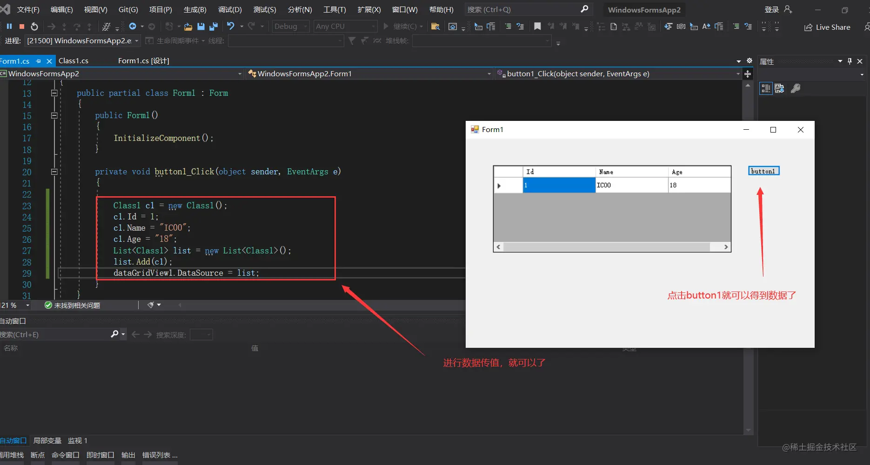Viewport: 870px width, 465px height.
Task: Toggle auto-hide pin on properties panel
Action: click(x=850, y=61)
